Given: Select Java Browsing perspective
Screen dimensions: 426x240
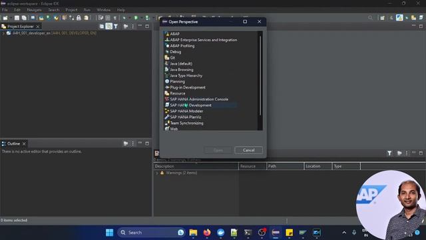Looking at the screenshot, I should coord(179,69).
